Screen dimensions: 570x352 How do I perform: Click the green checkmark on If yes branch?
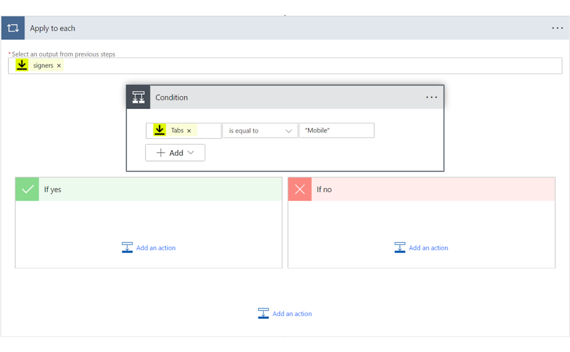26,189
